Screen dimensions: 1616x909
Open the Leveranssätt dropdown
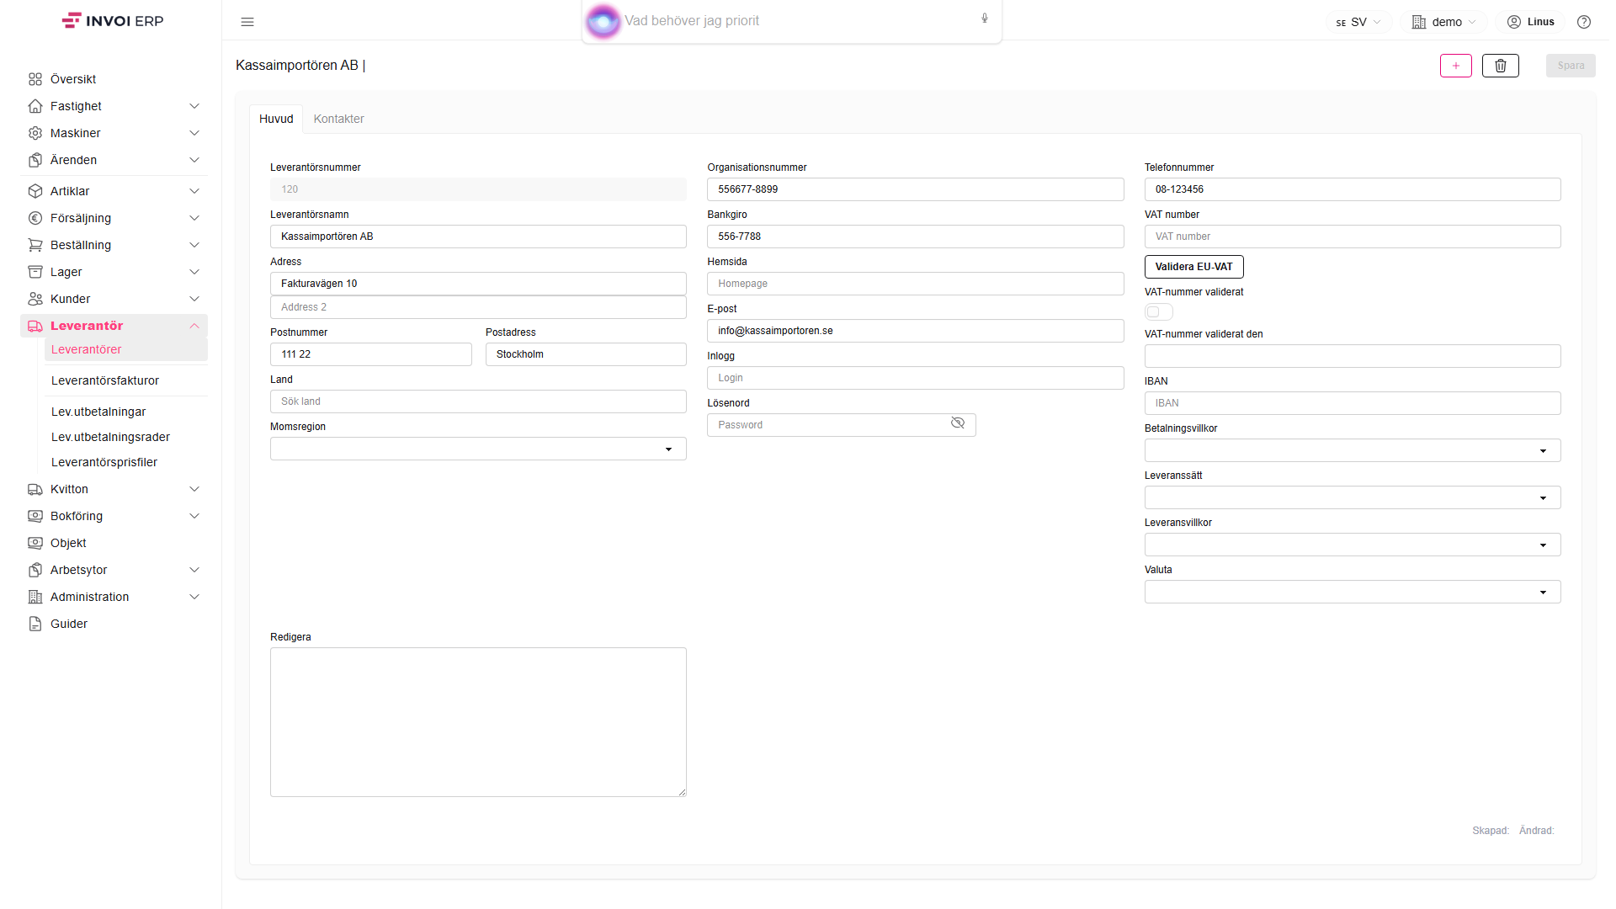pyautogui.click(x=1353, y=497)
